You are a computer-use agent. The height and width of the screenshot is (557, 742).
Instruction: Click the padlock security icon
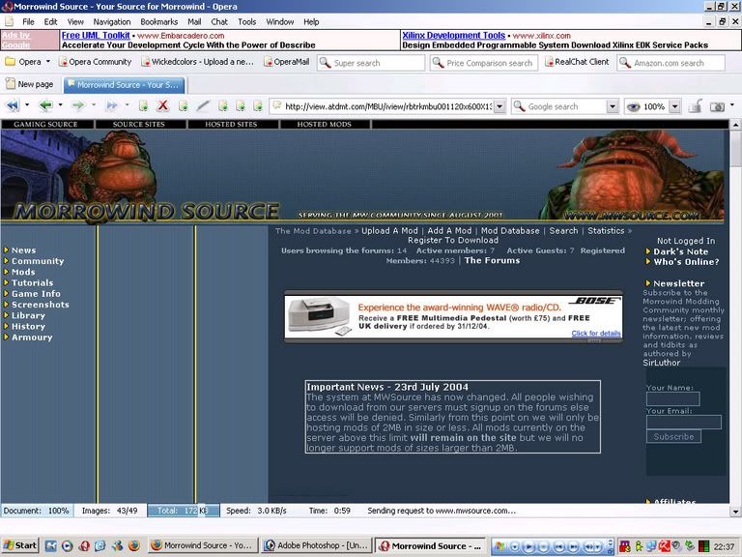click(x=695, y=106)
